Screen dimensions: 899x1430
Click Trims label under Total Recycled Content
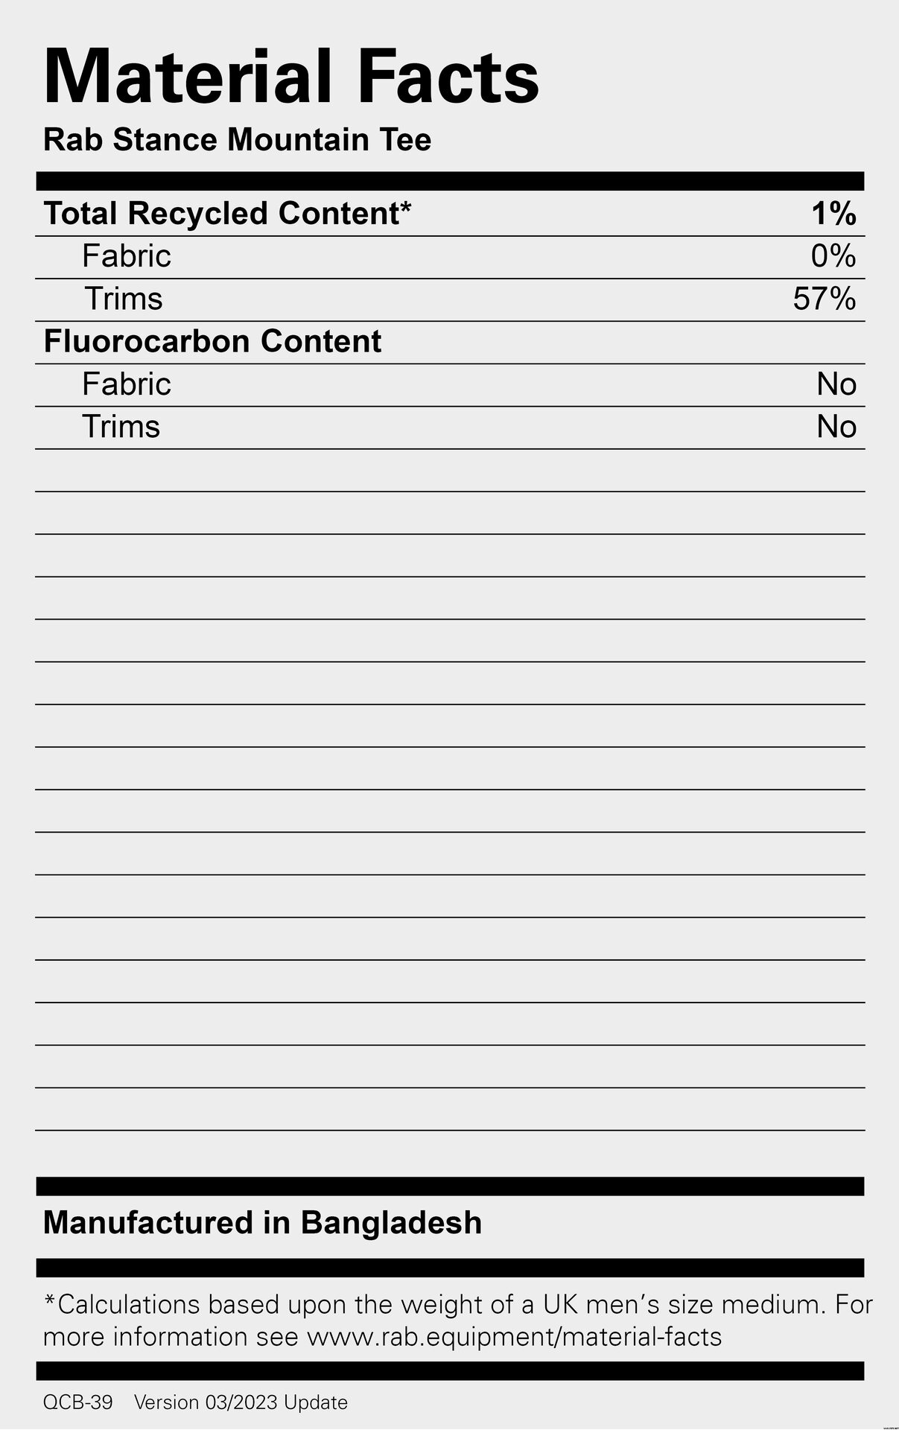pos(123,299)
